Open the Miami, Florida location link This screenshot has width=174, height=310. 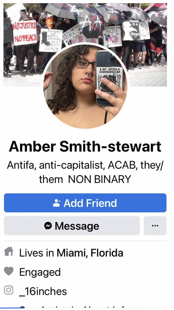click(90, 253)
